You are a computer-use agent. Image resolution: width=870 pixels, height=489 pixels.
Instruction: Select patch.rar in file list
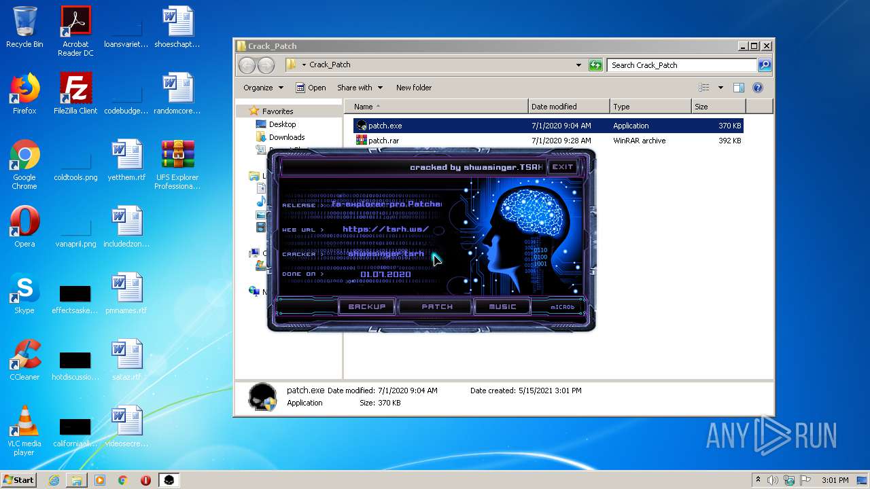[549, 141]
